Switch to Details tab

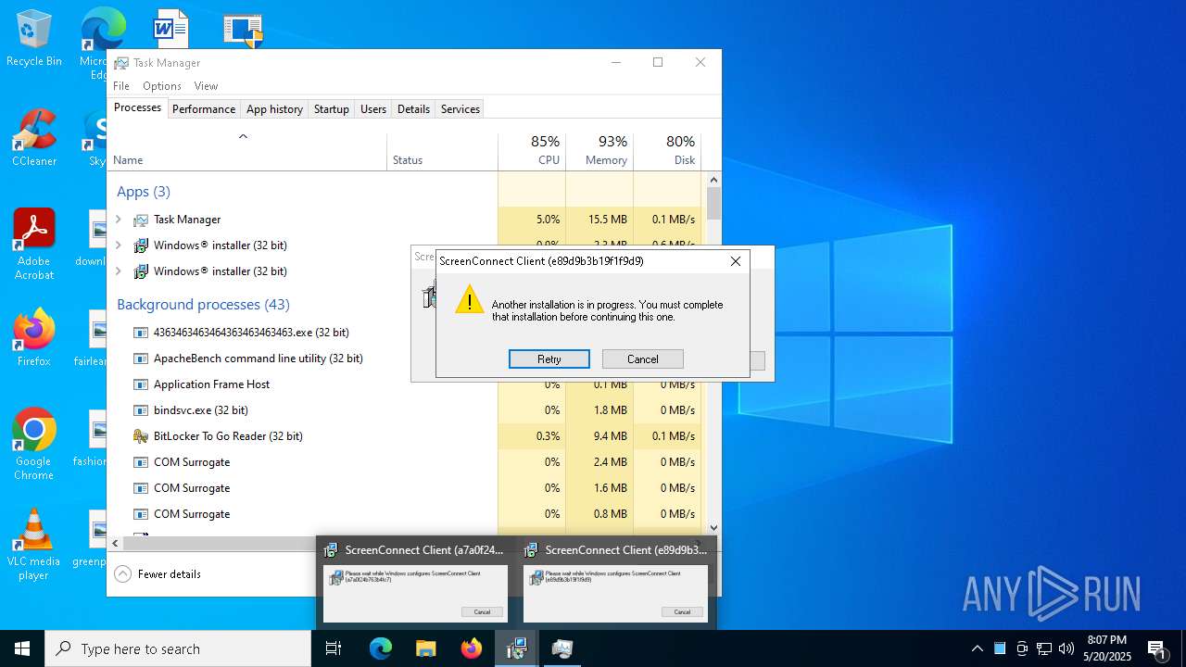click(x=413, y=109)
